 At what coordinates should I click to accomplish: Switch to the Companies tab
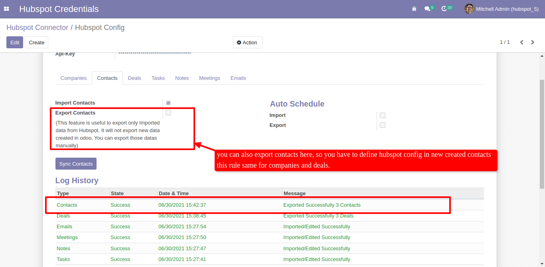[73, 78]
